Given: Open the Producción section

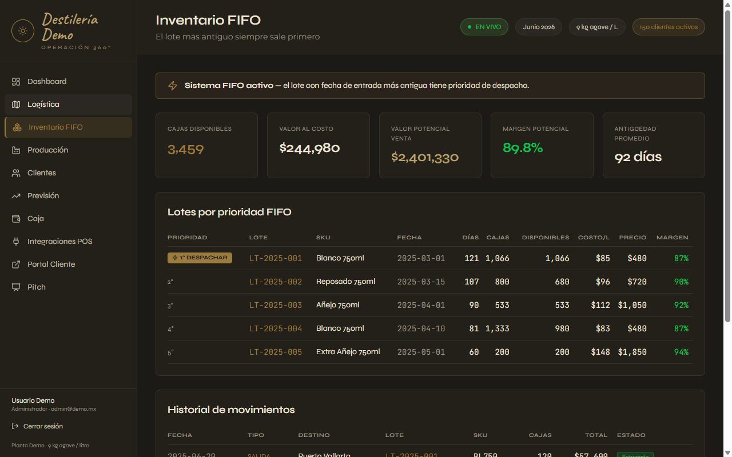Looking at the screenshot, I should click(68, 150).
